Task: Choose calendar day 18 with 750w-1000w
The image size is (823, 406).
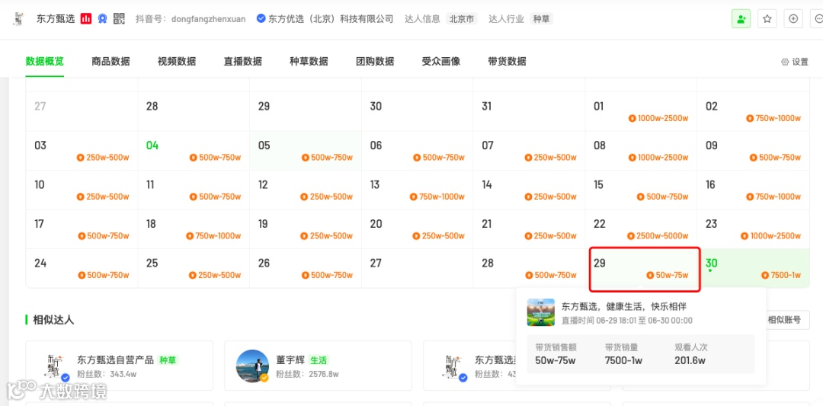Action: click(194, 229)
